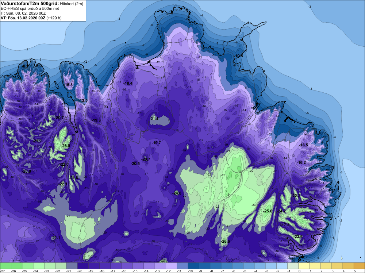Select the light blue swatch between -2 and -1
This screenshot has width=365, height=273.
282,266
